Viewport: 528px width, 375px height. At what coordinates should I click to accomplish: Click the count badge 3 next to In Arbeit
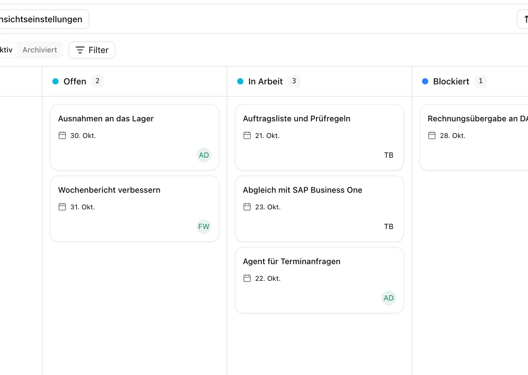294,81
